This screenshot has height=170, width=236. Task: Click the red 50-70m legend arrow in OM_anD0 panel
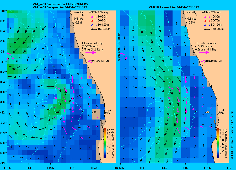(94, 21)
